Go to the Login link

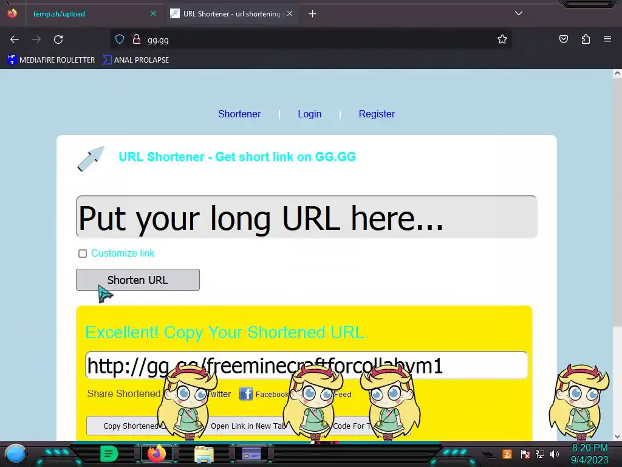point(309,114)
